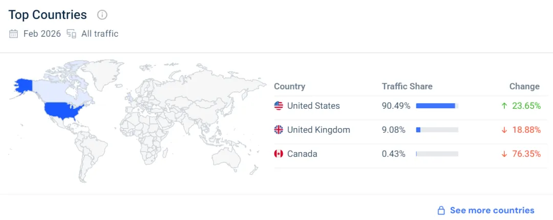The image size is (553, 220).
Task: Click the United Kingdom flag icon
Action: click(x=279, y=130)
